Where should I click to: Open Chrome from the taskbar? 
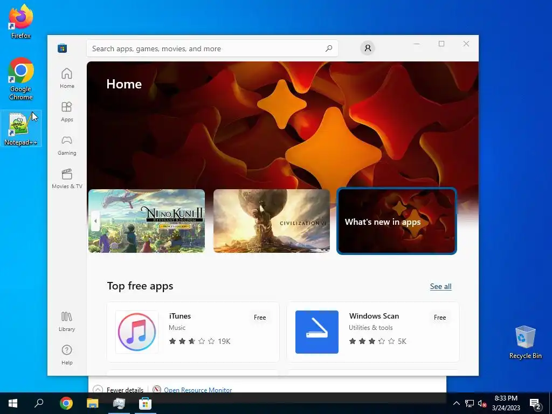tap(66, 403)
